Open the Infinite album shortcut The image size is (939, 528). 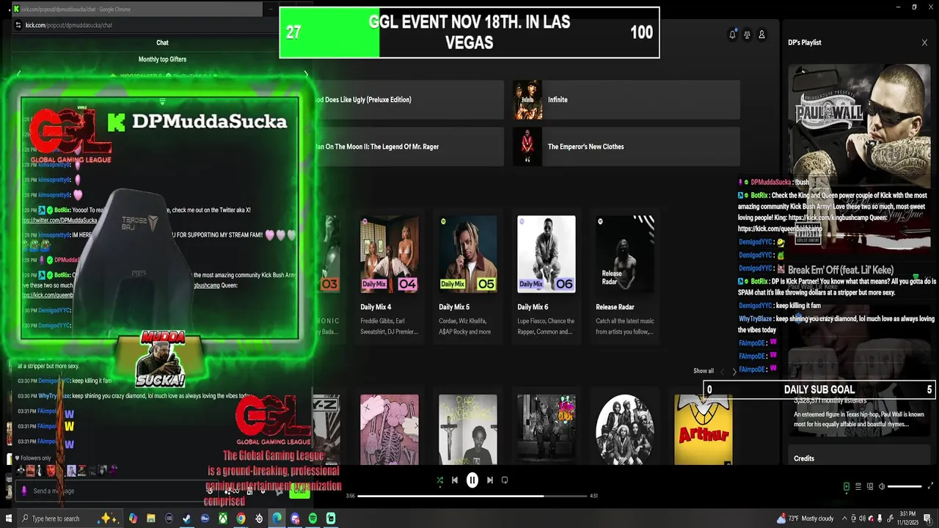point(626,100)
